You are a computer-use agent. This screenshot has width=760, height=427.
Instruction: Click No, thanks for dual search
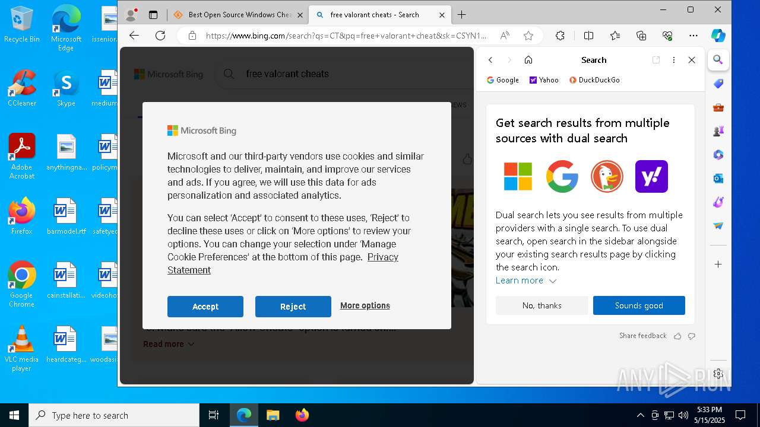click(x=542, y=305)
